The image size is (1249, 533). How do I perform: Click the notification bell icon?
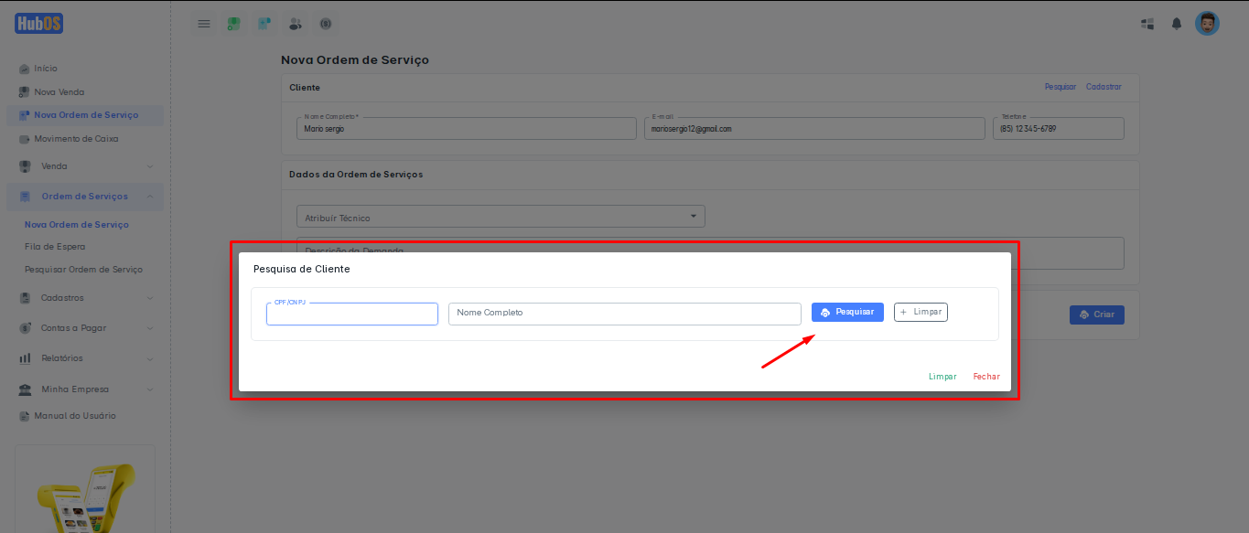[x=1177, y=24]
